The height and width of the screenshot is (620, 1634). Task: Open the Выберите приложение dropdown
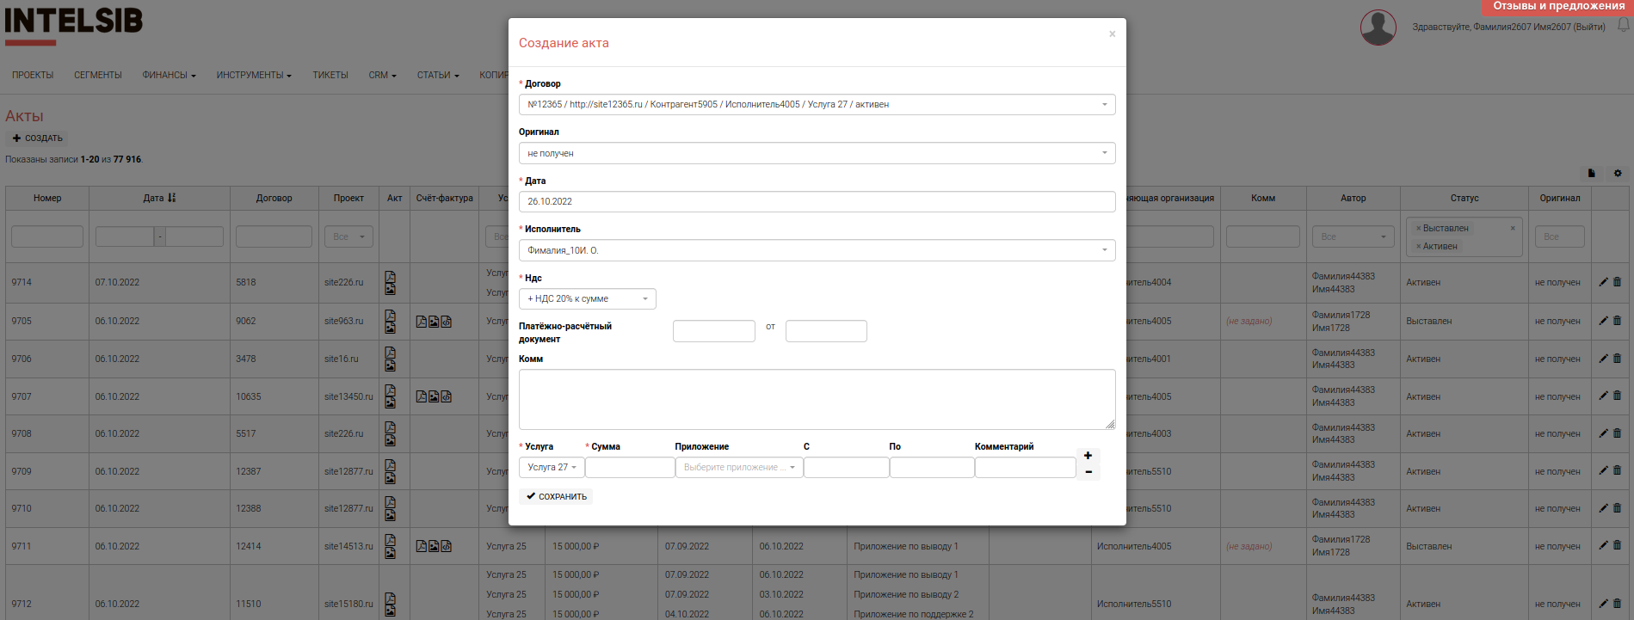pos(738,468)
